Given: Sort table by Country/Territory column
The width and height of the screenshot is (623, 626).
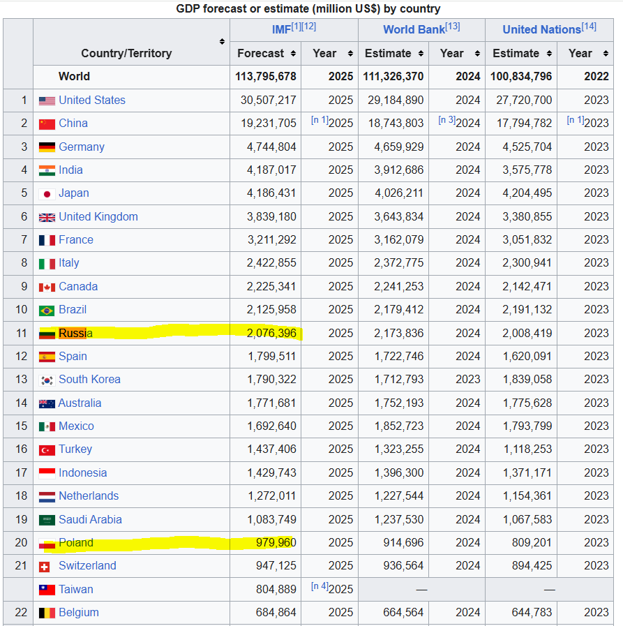Looking at the screenshot, I should (222, 41).
